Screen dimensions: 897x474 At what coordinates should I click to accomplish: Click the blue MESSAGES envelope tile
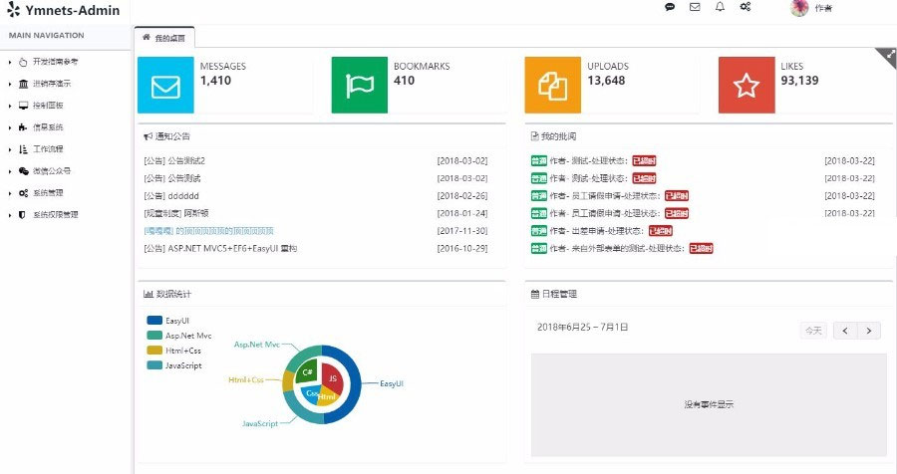[165, 86]
